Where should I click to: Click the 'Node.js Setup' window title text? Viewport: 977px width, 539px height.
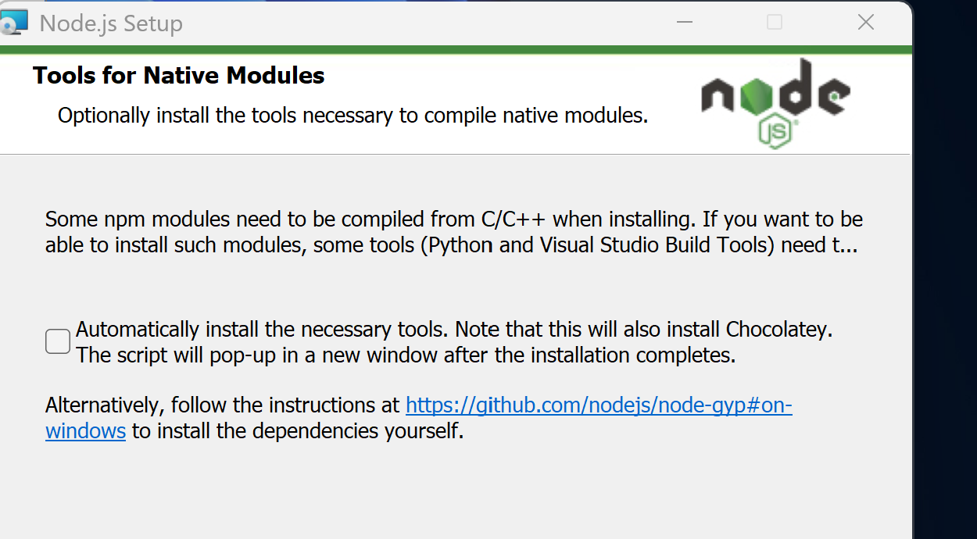pyautogui.click(x=111, y=23)
